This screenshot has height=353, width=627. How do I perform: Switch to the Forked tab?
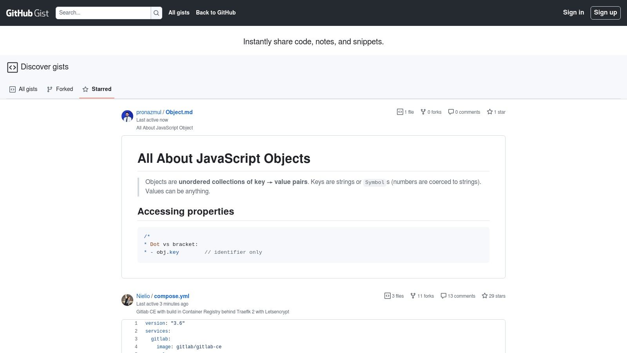[x=60, y=89]
